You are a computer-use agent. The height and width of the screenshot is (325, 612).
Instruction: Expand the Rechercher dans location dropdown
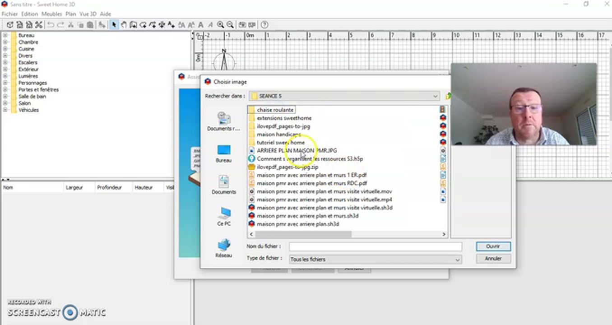pos(434,96)
